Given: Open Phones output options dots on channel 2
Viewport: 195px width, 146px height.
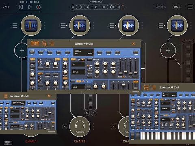Looking at the screenshot, I should pos(93,127).
